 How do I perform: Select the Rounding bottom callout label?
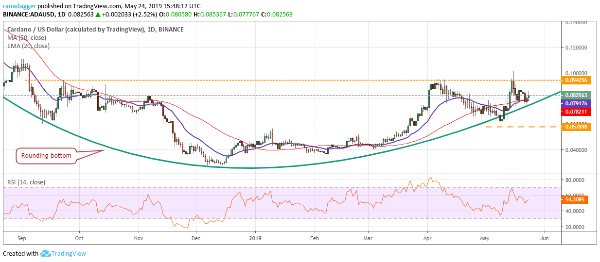46,156
